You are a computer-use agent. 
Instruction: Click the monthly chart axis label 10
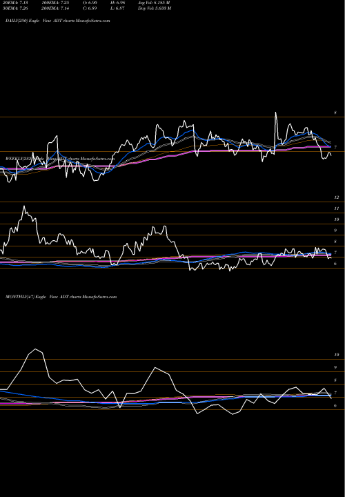(337, 355)
